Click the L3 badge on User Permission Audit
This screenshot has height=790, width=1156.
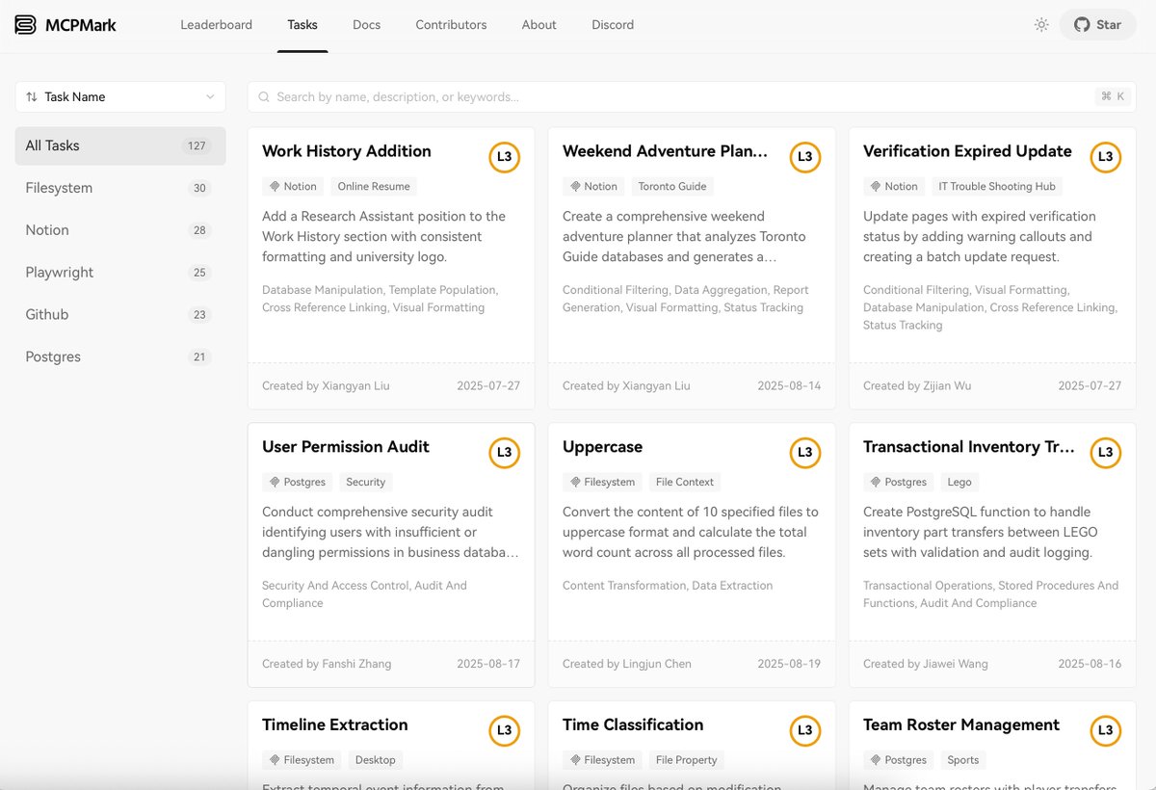[x=504, y=453]
